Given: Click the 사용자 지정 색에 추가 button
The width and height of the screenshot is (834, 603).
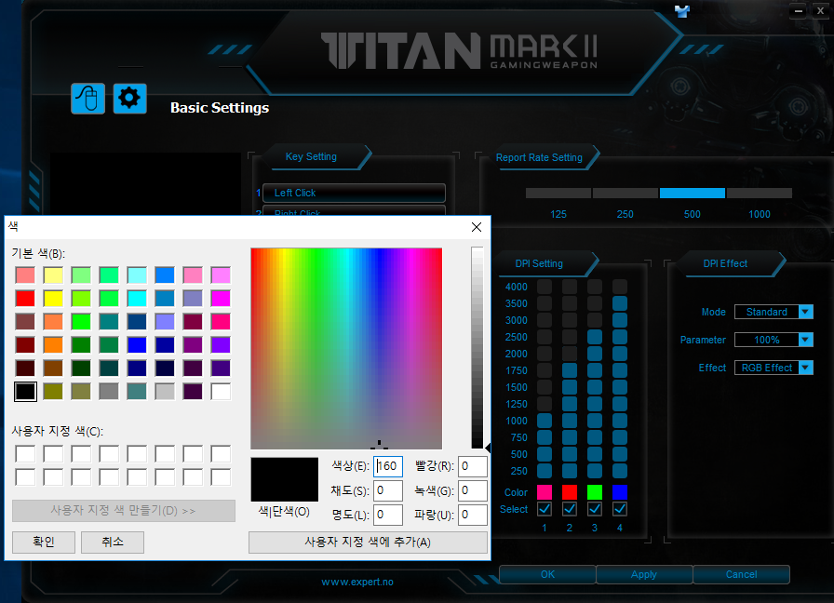Looking at the screenshot, I should (368, 542).
